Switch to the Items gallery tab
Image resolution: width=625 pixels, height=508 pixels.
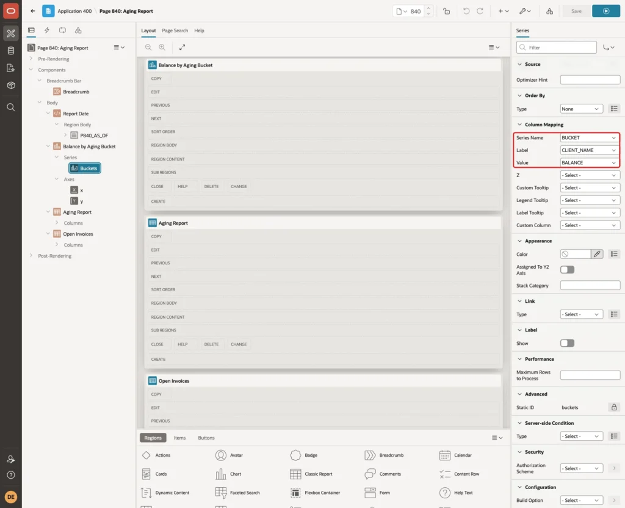[x=180, y=438]
